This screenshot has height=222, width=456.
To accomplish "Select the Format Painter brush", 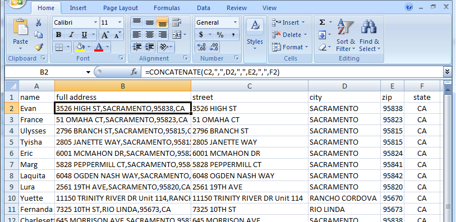I will click(38, 47).
